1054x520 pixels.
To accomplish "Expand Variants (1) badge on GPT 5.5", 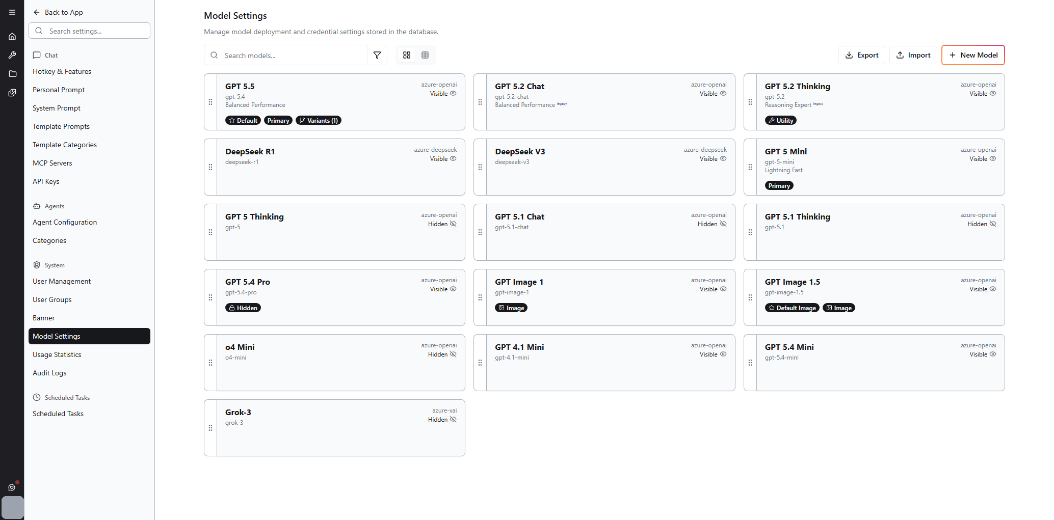I will [319, 120].
